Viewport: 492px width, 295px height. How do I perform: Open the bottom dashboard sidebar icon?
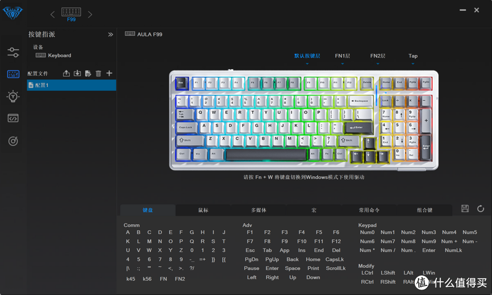[x=13, y=141]
